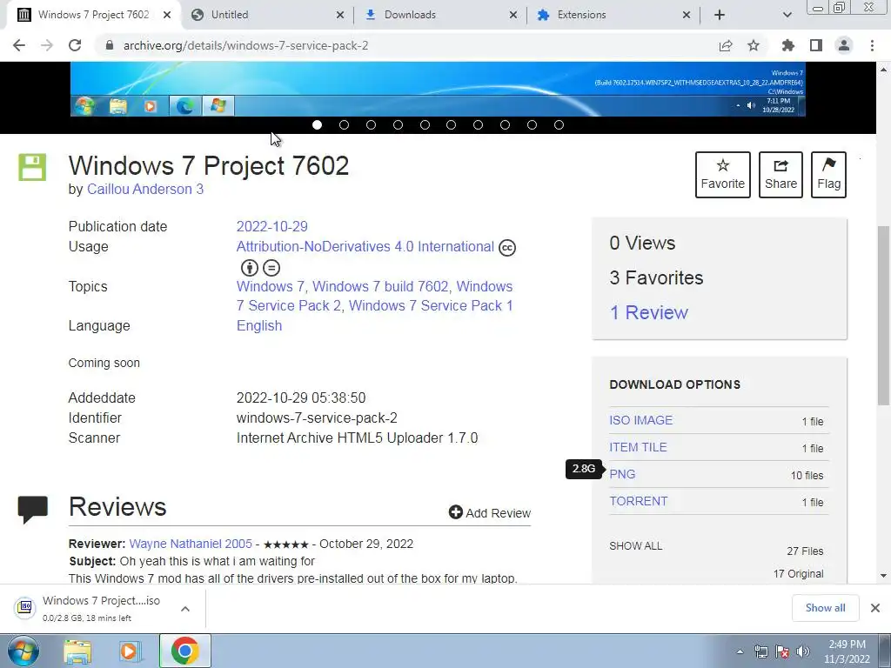Expand the ISO download item chevron
Viewport: 891px width, 668px height.
[x=185, y=609]
